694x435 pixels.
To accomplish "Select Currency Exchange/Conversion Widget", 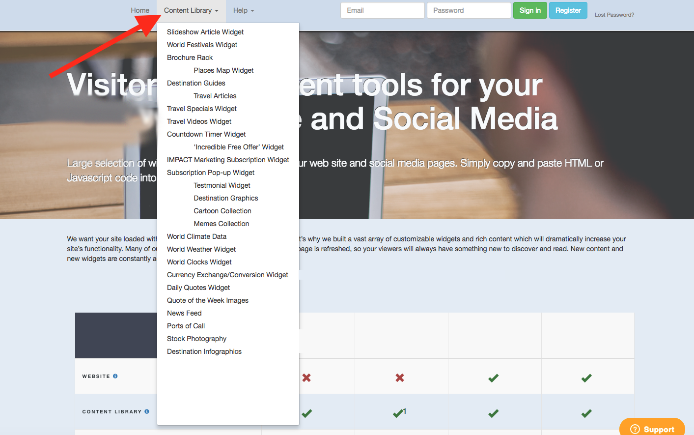I will (x=227, y=275).
